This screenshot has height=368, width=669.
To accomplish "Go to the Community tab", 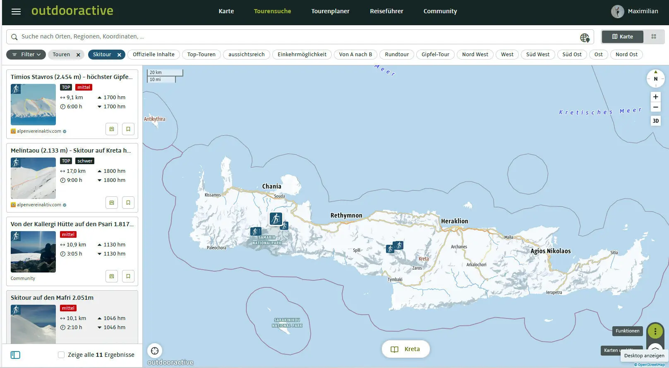I will point(440,11).
